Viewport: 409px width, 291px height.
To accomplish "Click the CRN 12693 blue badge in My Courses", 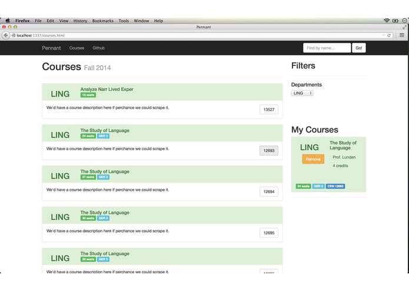I will point(335,186).
